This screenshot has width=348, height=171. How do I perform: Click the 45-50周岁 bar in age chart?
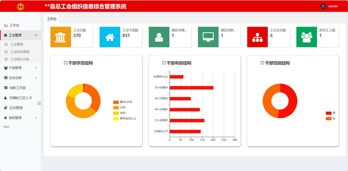180,99
